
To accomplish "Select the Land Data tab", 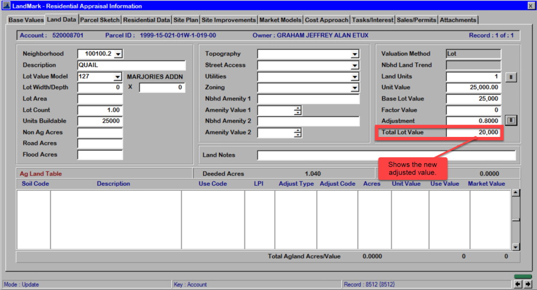I will (61, 19).
